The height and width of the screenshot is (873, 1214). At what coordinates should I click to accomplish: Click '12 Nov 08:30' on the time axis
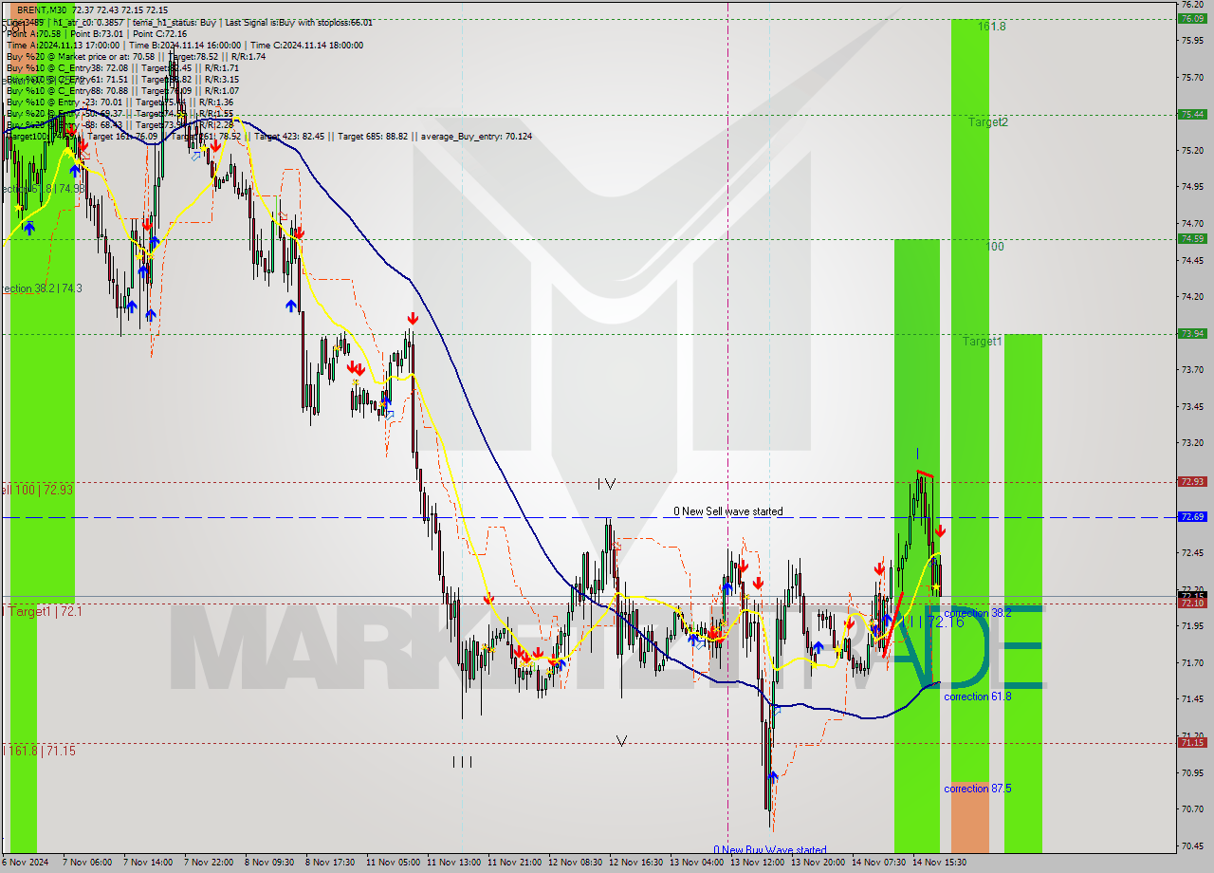point(575,863)
